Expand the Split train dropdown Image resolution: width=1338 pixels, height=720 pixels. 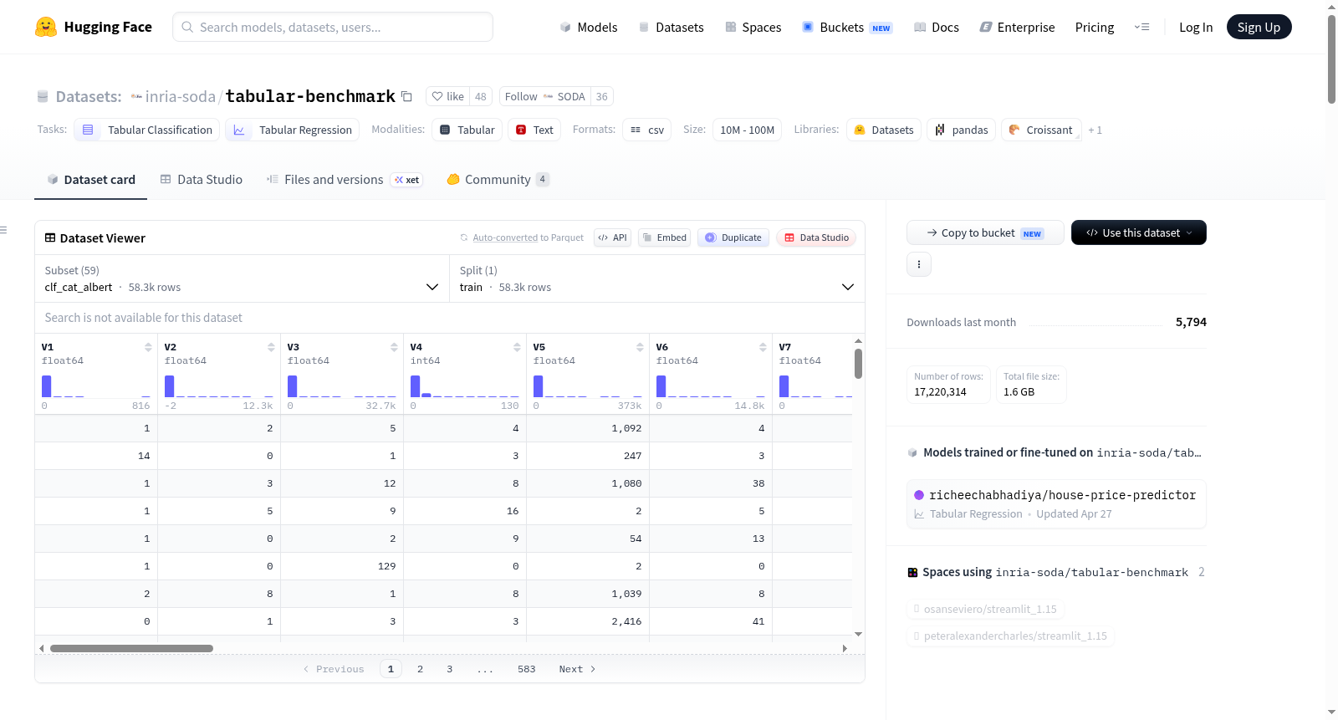pos(656,278)
